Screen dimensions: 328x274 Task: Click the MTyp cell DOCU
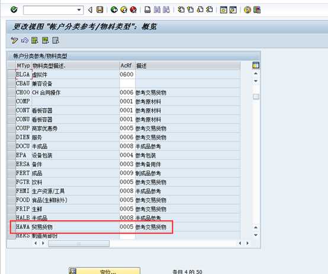click(x=24, y=146)
